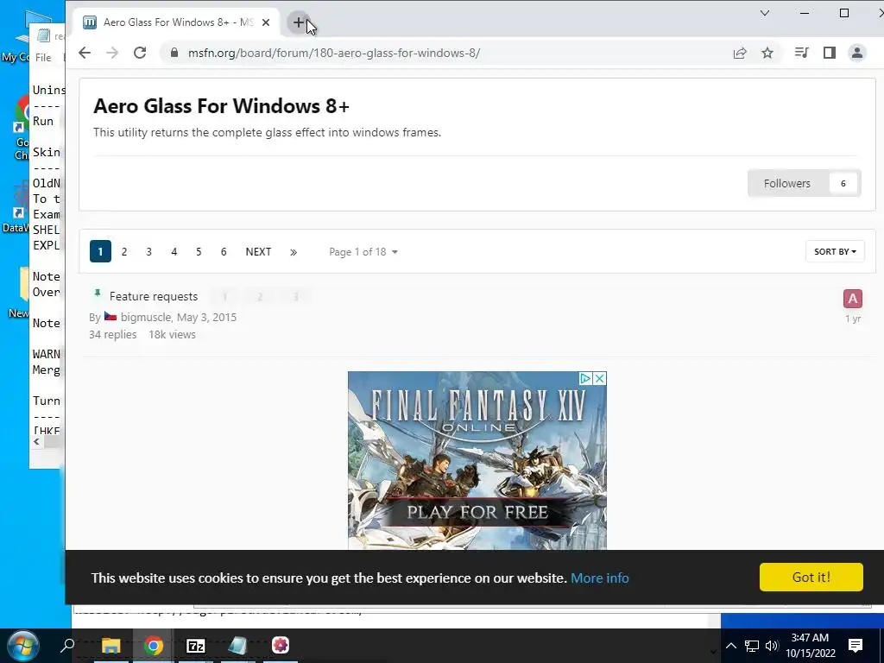
Task: Open bigmuscle user profile
Action: pyautogui.click(x=146, y=317)
